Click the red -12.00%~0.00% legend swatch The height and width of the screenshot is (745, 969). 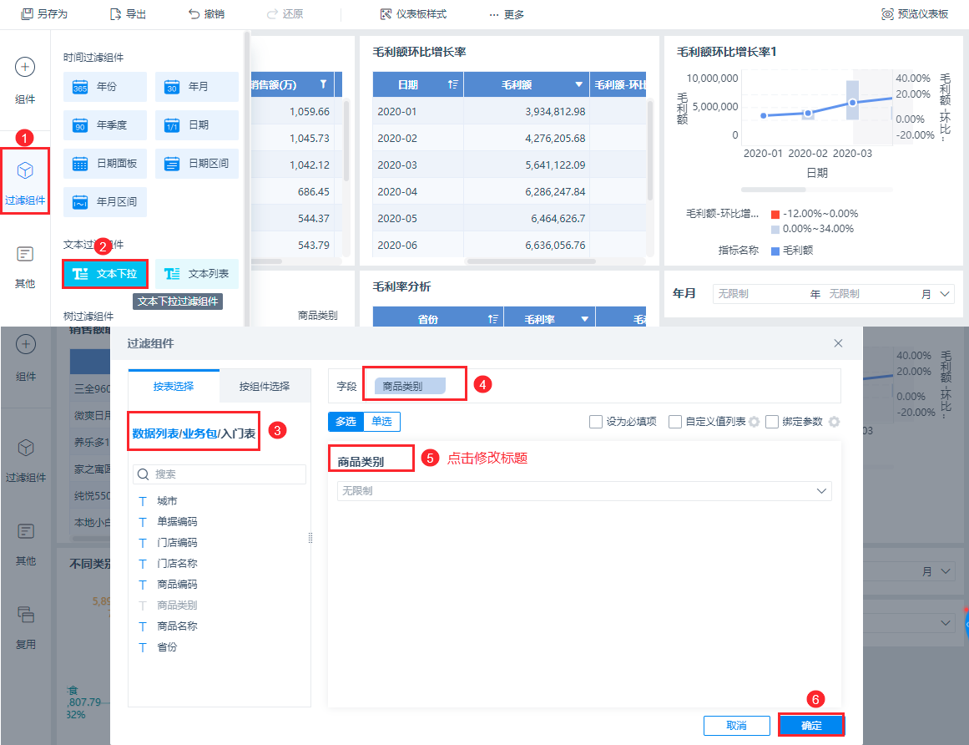(775, 215)
